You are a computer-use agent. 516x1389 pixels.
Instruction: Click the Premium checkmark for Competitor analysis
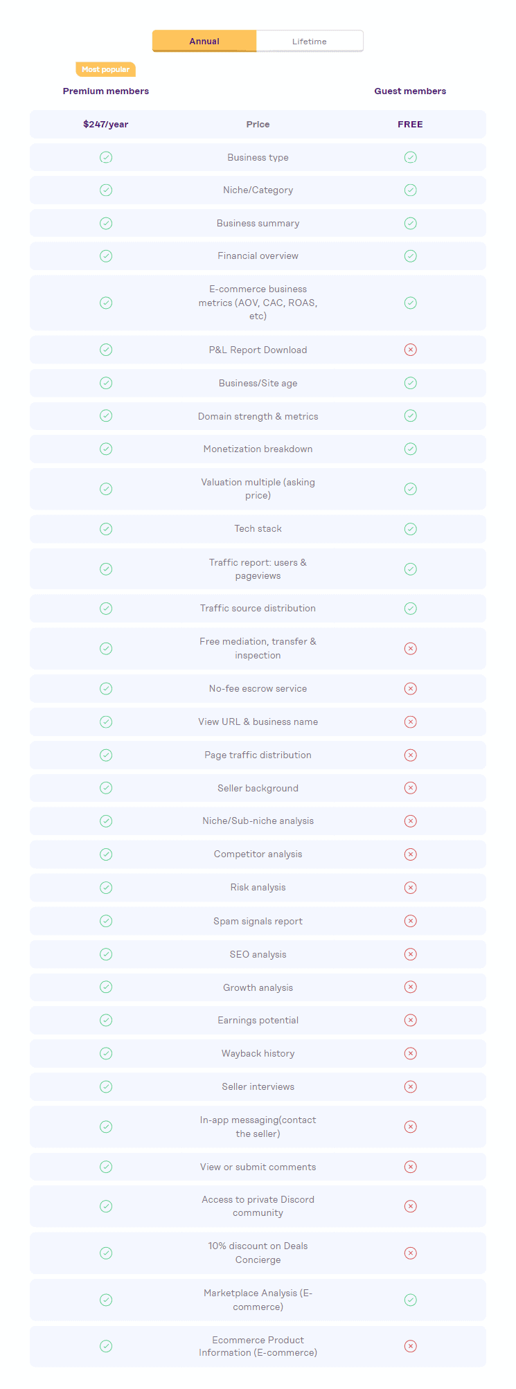tap(106, 854)
